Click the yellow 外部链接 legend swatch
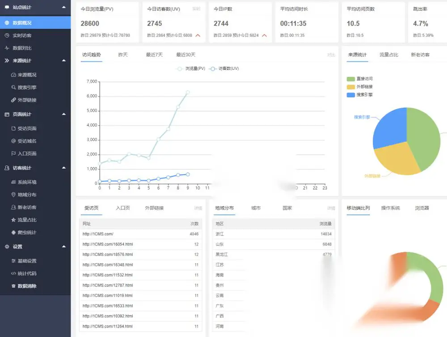Viewport: 447px width, 337px height. pos(350,87)
